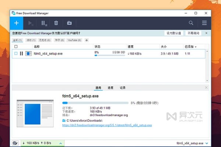This screenshot has width=221, height=147.
Task: Click the 3.9 / 49.1 MB size cell
Action: tap(169, 54)
